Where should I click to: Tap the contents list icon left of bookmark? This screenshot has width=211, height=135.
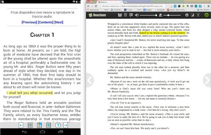coord(30,125)
